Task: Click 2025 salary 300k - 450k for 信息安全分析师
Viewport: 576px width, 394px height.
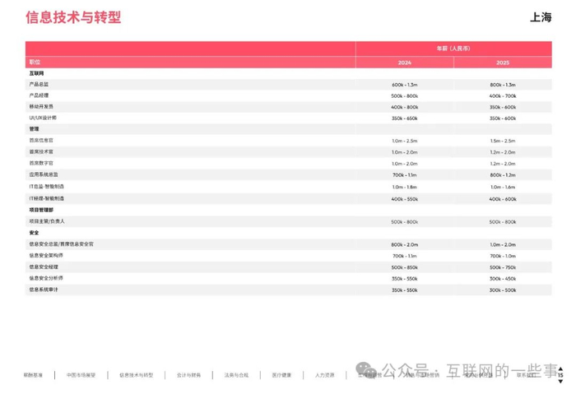Action: coord(503,279)
